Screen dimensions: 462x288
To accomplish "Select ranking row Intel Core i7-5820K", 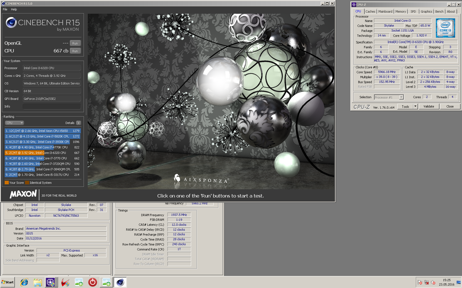I will tap(43, 136).
